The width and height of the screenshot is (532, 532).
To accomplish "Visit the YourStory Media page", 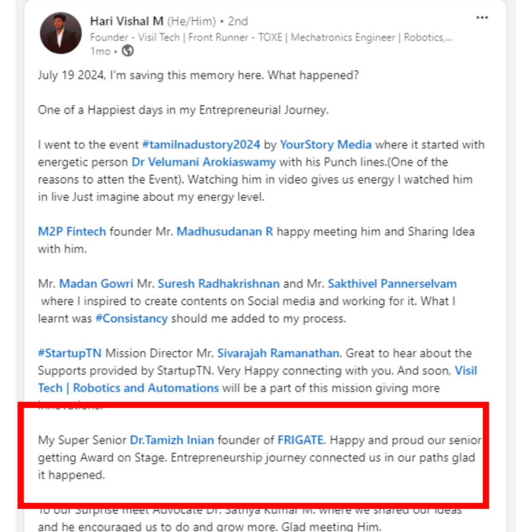I will click(x=326, y=145).
